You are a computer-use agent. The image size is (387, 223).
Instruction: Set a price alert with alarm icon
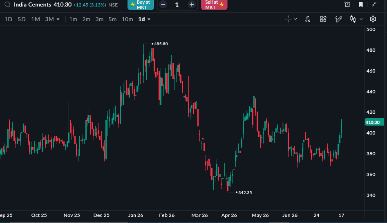tap(347, 4)
